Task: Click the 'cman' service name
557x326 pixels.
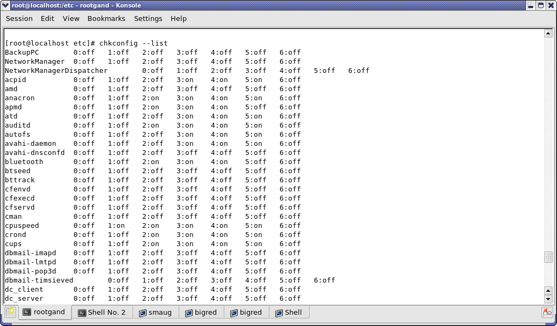Action: pyautogui.click(x=13, y=217)
